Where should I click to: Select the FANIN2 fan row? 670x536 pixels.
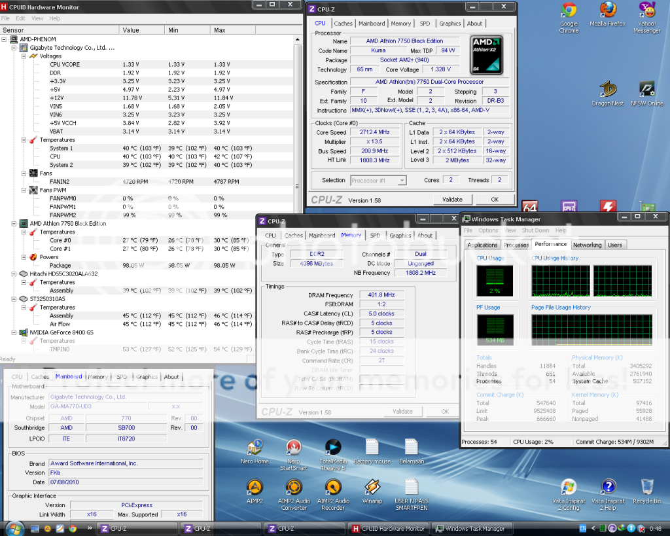coord(147,182)
